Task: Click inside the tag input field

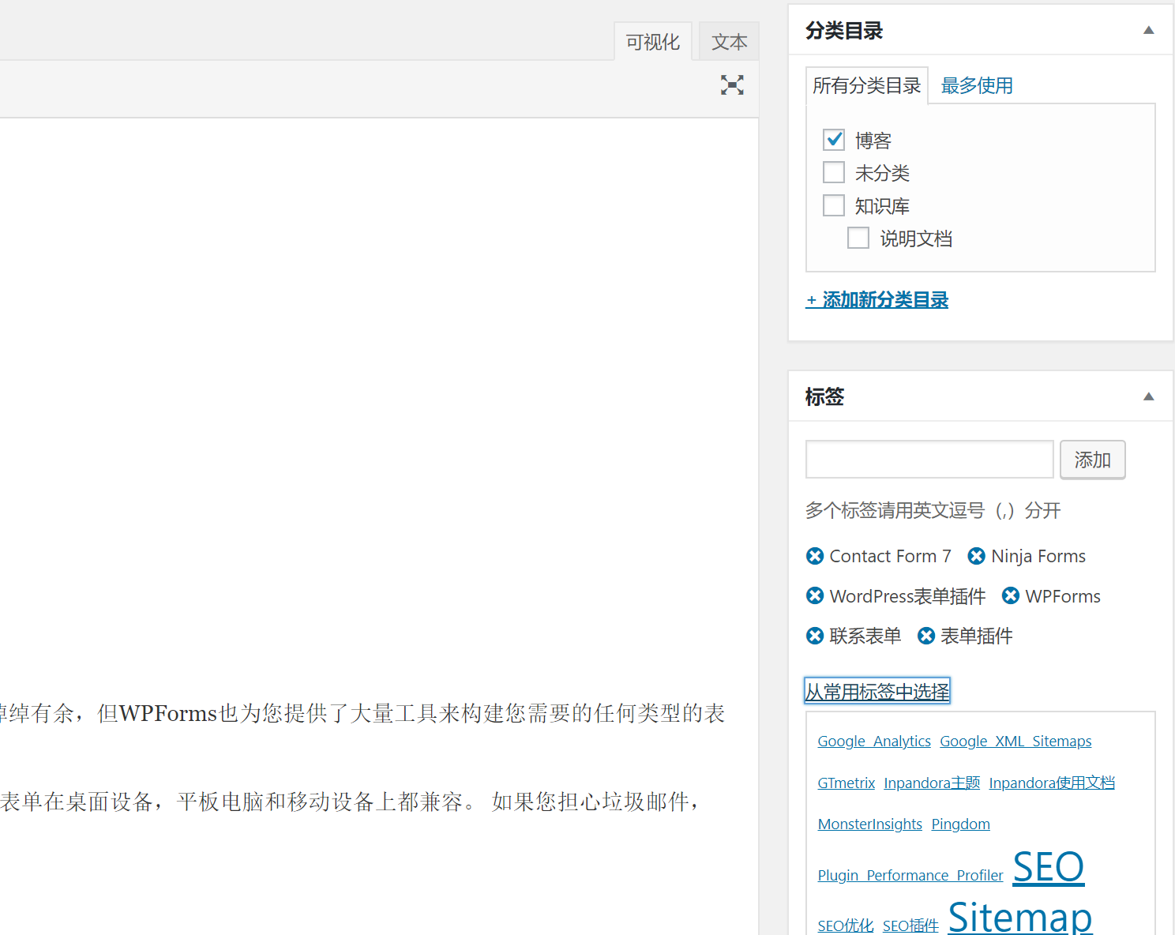Action: pos(929,460)
